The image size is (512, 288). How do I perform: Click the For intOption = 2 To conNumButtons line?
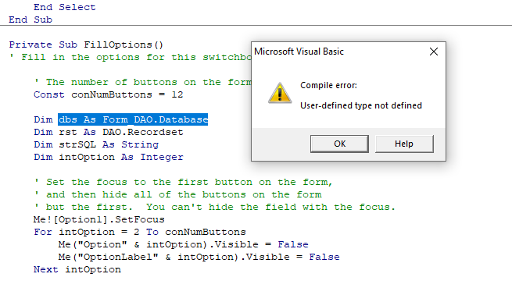[x=140, y=232]
